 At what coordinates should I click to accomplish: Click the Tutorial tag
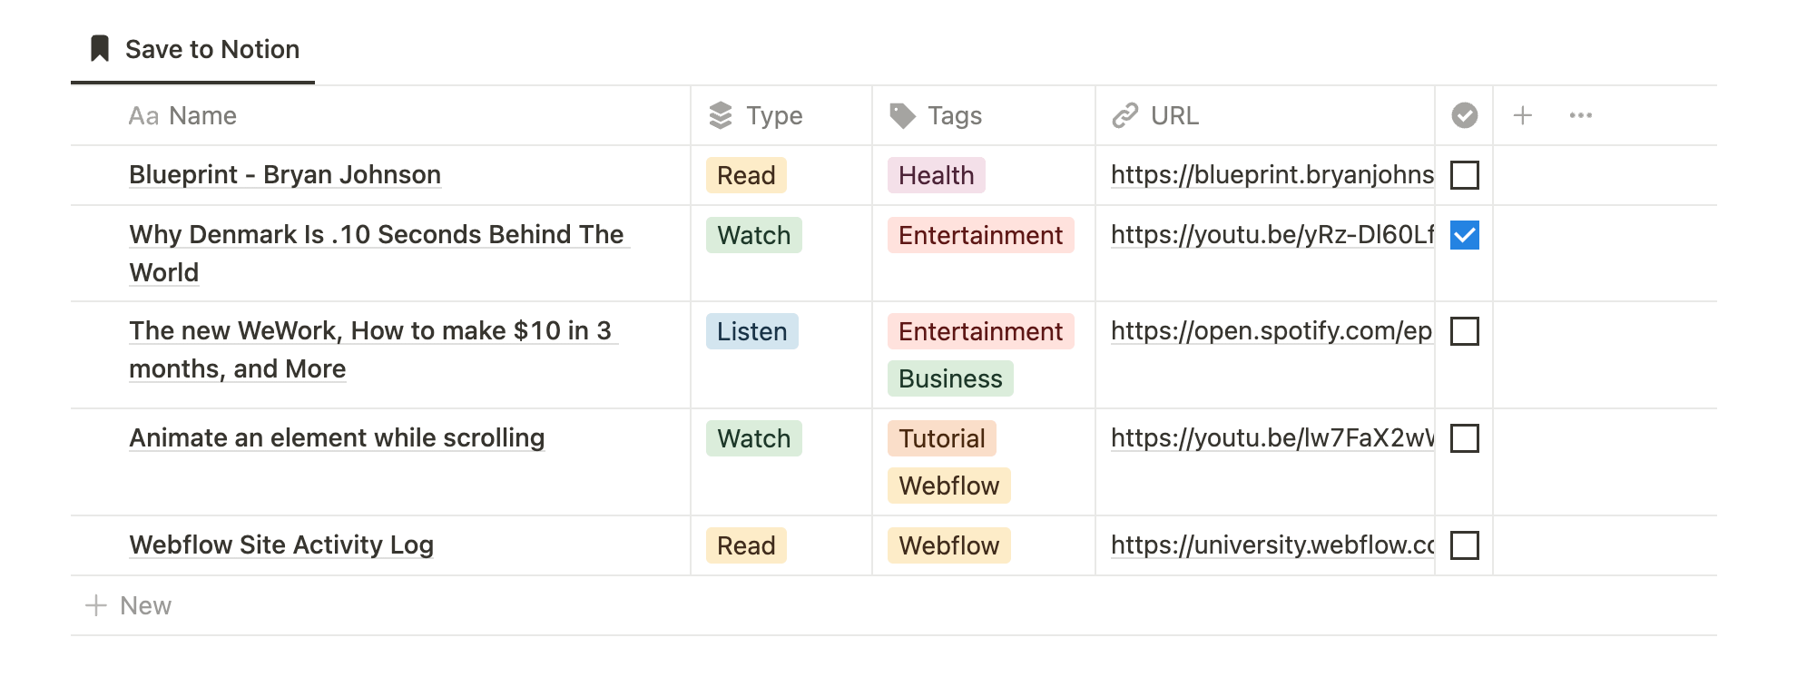pos(942,438)
